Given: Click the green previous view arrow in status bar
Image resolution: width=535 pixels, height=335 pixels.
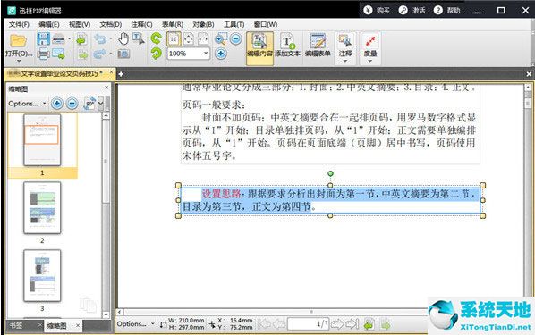Looking at the screenshot, I should coord(369,324).
